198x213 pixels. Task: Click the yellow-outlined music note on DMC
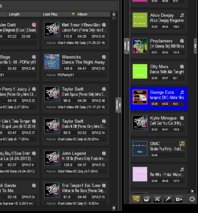[x=182, y=143]
